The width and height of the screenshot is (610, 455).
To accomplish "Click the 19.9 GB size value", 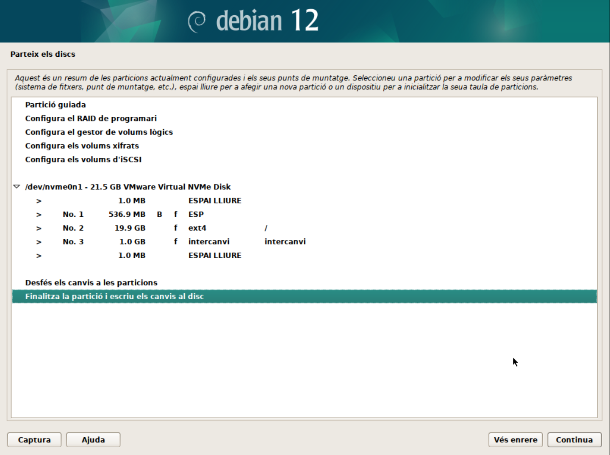I will tap(130, 228).
